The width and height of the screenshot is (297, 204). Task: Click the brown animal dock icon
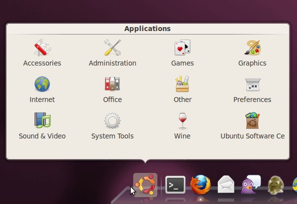[276, 185]
